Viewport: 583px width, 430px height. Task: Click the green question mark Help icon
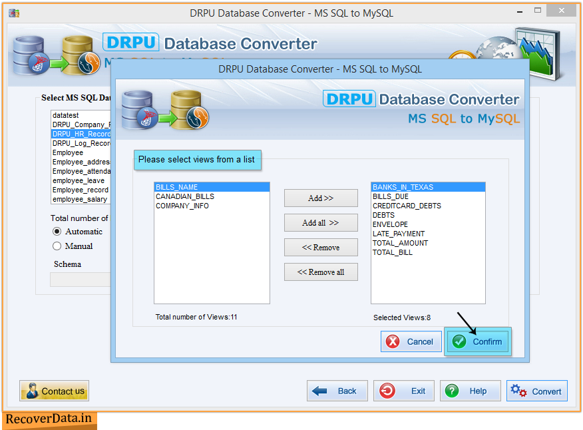click(x=452, y=391)
